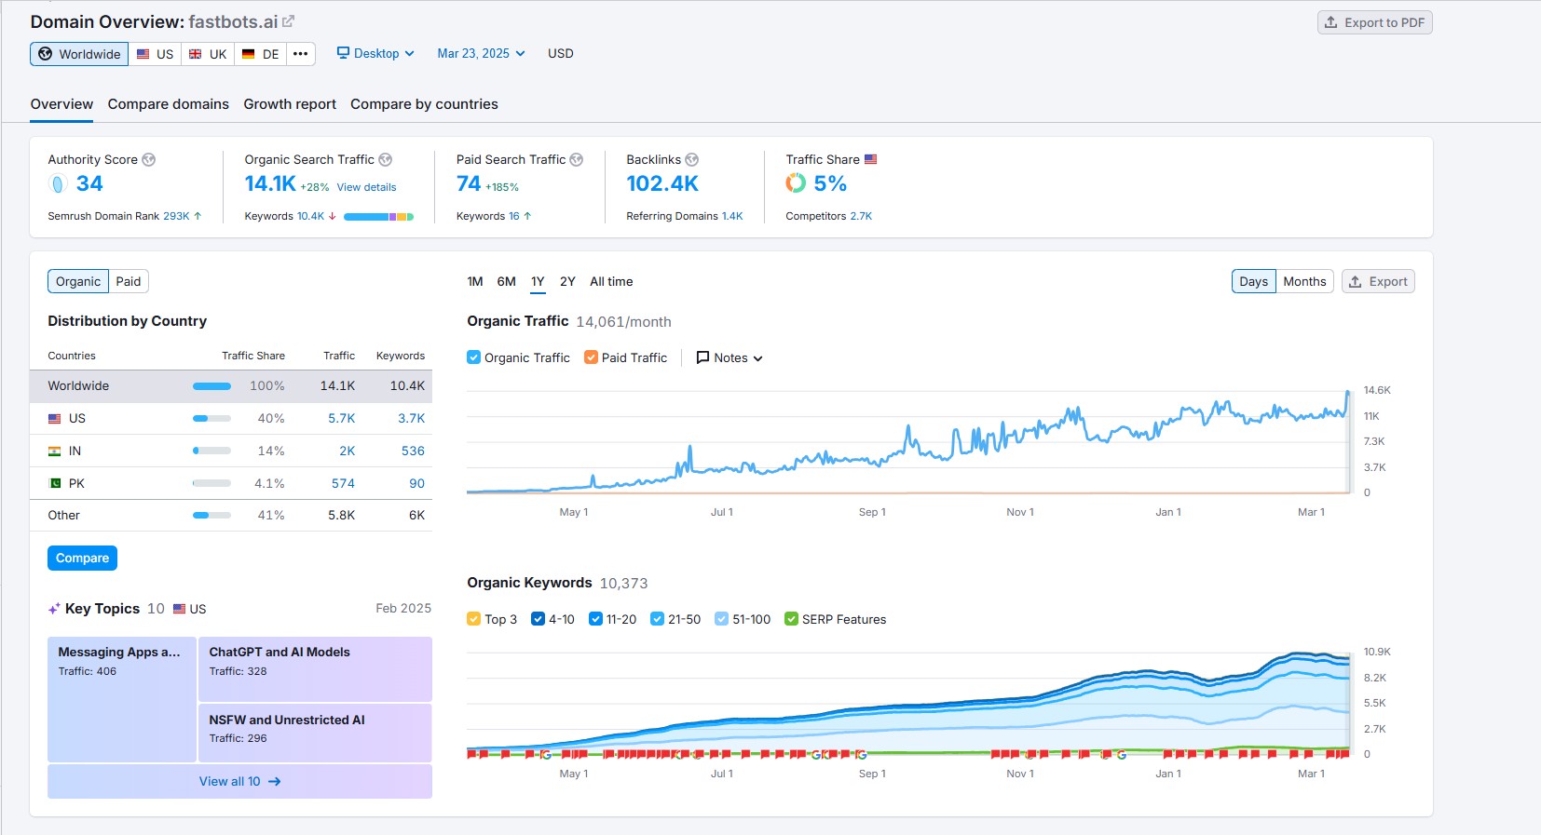Open Backlinks 102.4K value link
The height and width of the screenshot is (835, 1541).
click(x=662, y=183)
